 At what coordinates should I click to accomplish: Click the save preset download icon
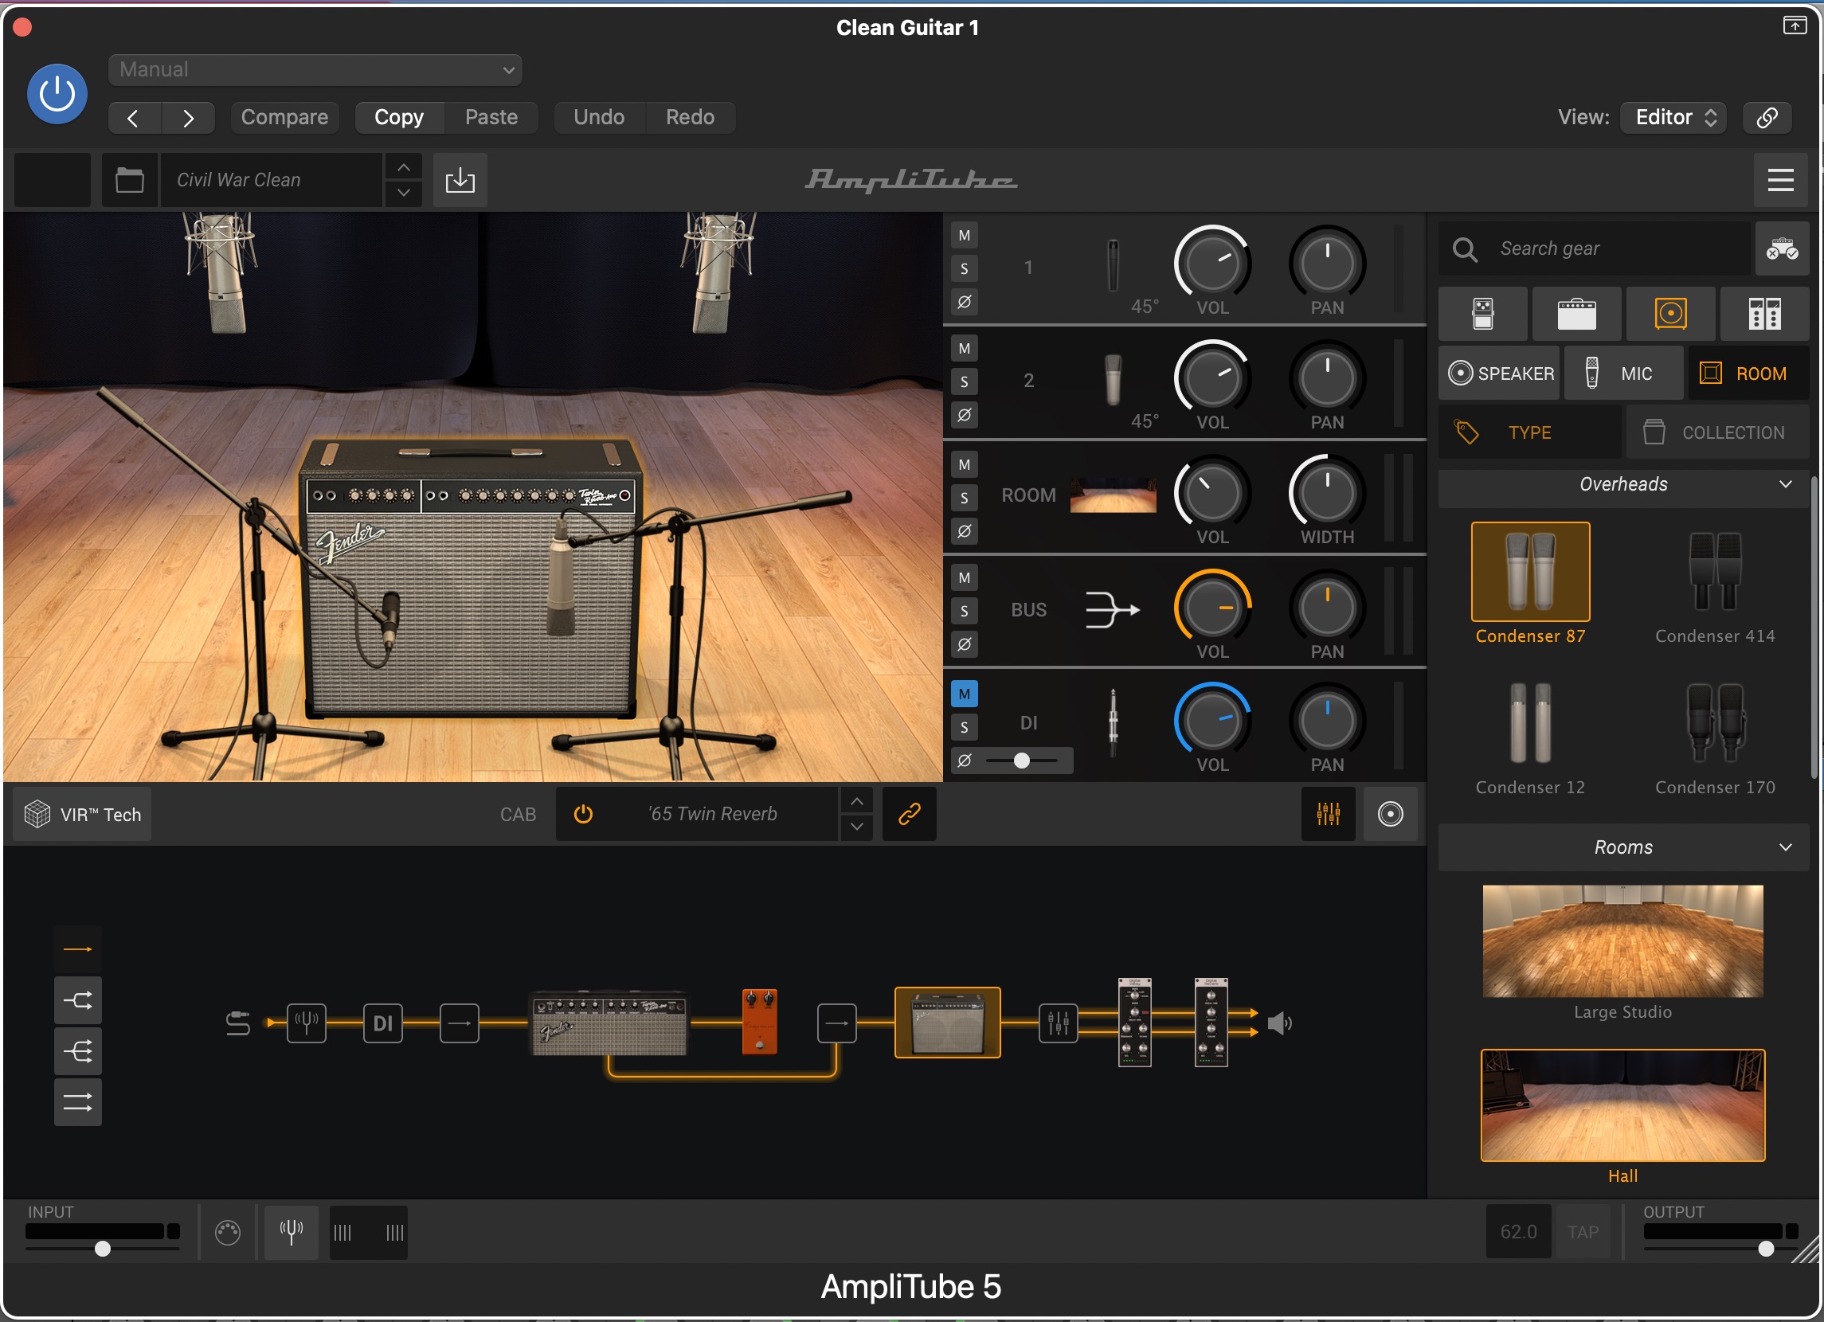pos(460,180)
